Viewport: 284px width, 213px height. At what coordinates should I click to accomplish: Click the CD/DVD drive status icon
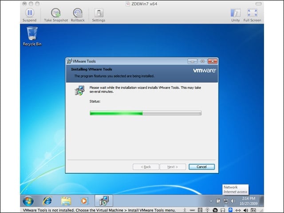pyautogui.click(x=215, y=210)
